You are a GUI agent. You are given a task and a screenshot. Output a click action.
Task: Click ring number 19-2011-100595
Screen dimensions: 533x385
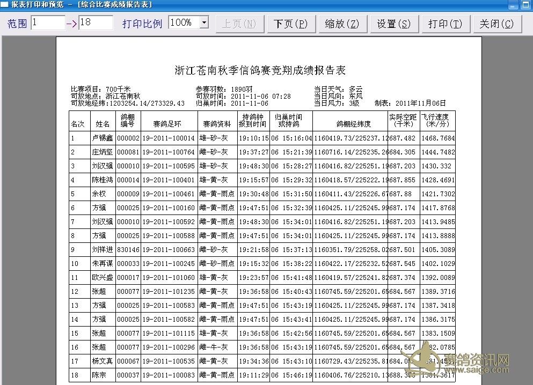(169, 166)
